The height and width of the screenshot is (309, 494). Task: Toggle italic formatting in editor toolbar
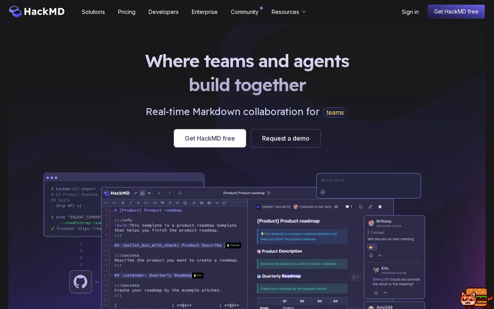[x=130, y=203]
